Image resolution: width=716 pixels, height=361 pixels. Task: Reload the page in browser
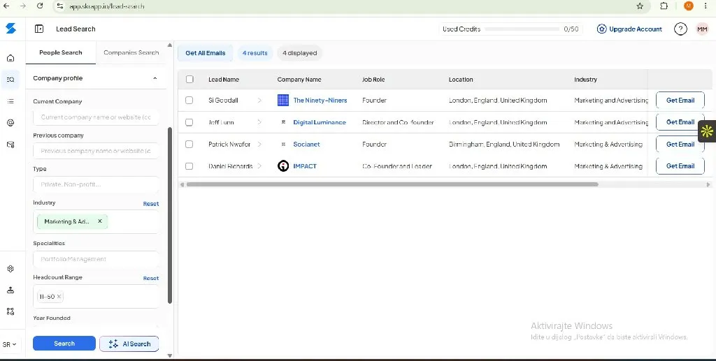pyautogui.click(x=40, y=6)
